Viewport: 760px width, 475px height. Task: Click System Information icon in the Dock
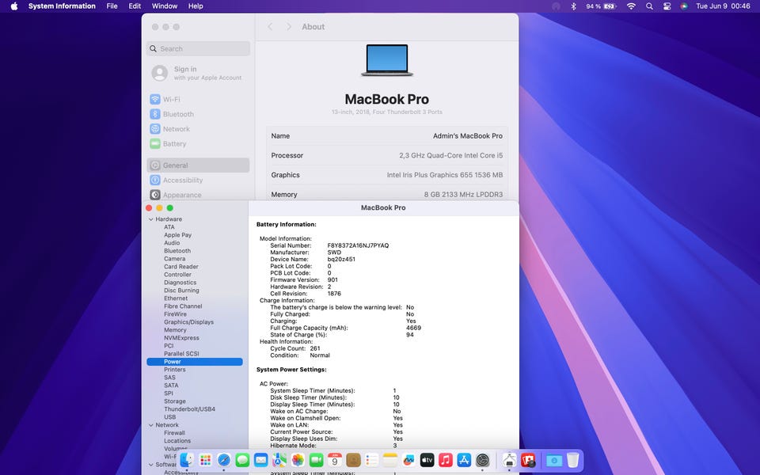(x=509, y=460)
